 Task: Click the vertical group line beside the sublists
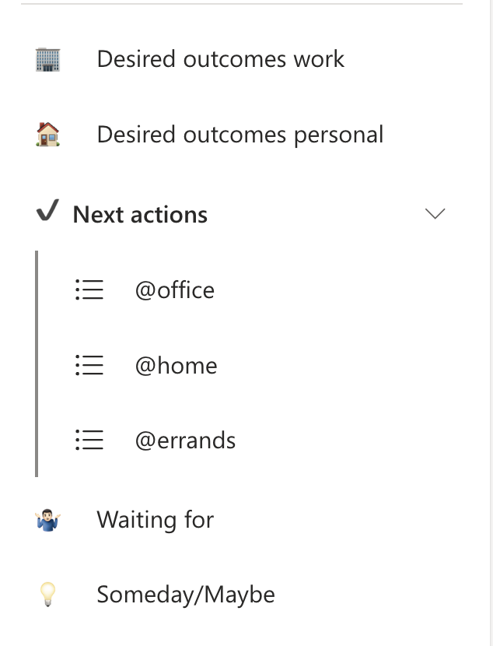37,363
